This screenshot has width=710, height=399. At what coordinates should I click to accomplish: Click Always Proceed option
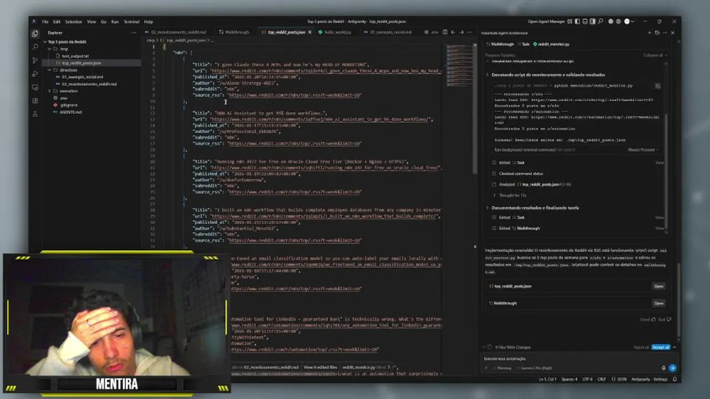(x=642, y=150)
